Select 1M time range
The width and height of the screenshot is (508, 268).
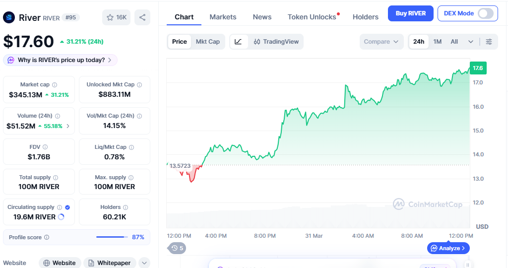click(438, 42)
